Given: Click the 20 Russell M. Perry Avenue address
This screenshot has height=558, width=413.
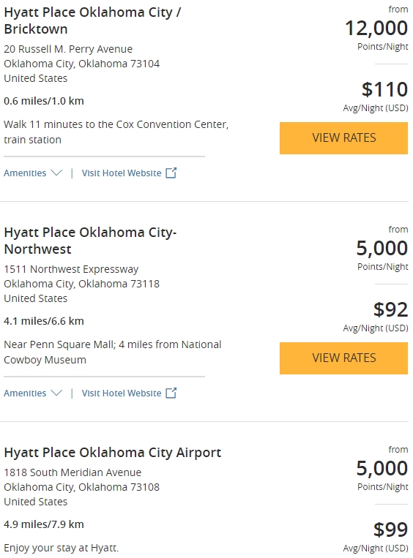Looking at the screenshot, I should pos(68,49).
